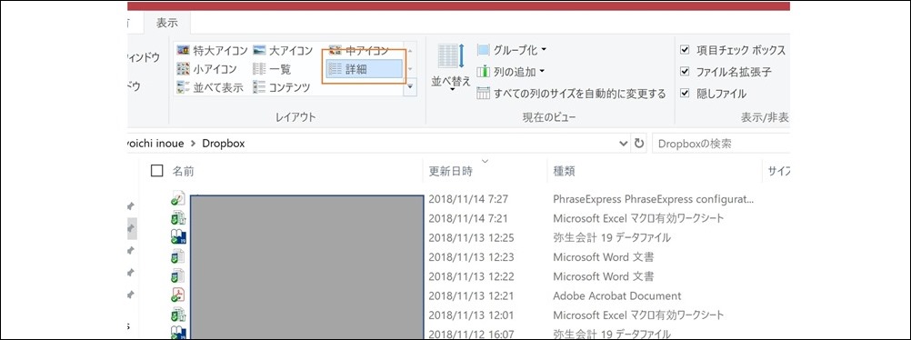Choose the コンテンツ layout option
The height and width of the screenshot is (340, 911).
(x=282, y=88)
